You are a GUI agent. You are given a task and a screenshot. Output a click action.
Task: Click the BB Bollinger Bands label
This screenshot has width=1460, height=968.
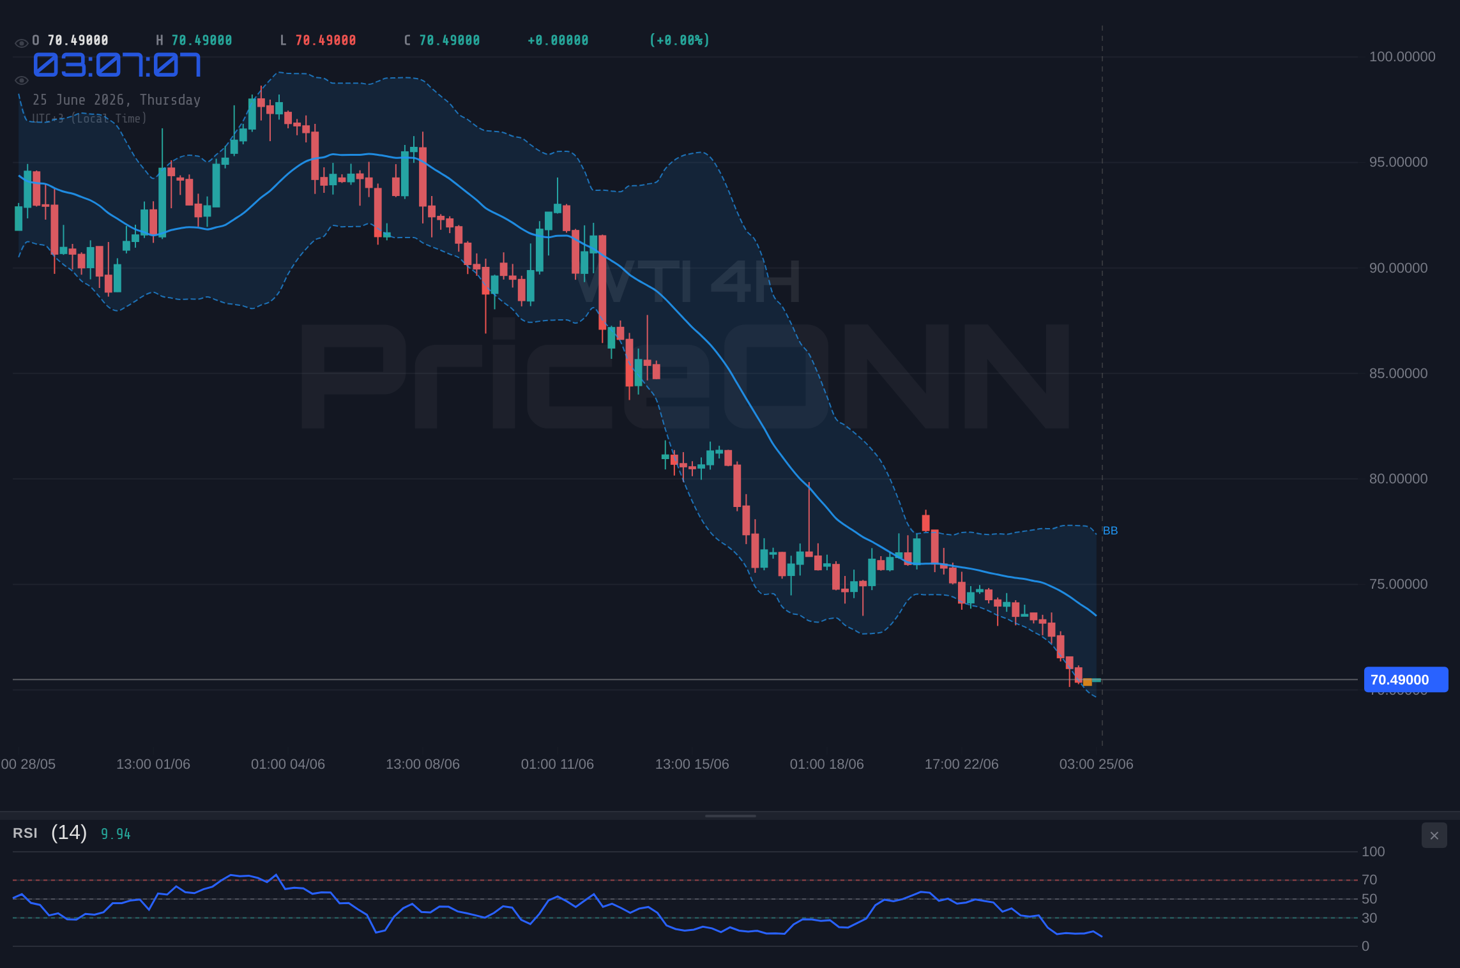[1110, 531]
